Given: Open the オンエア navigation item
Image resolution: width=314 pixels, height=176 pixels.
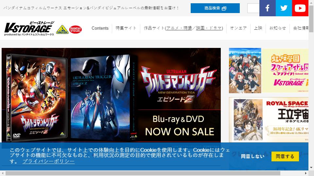Looking at the screenshot, I should coord(238,28).
